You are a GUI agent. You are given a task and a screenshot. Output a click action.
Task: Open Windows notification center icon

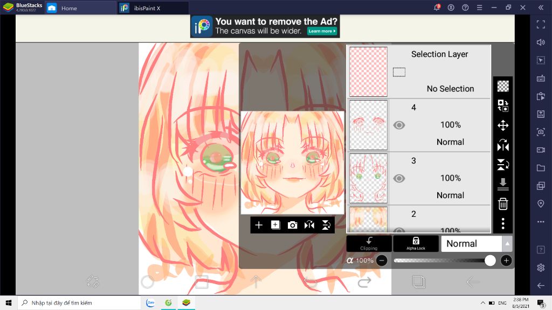click(541, 302)
